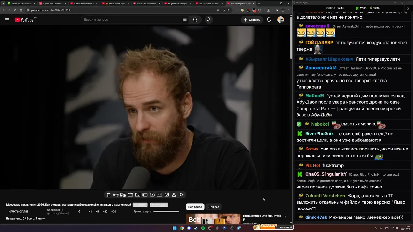Click the '+5' split minutes button

(x=97, y=212)
